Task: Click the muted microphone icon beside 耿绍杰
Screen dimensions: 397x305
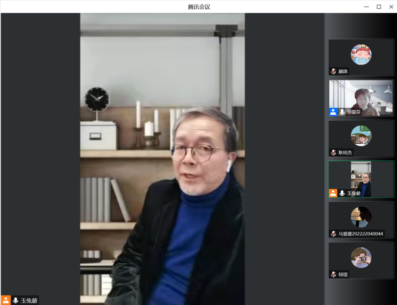Action: (x=334, y=152)
